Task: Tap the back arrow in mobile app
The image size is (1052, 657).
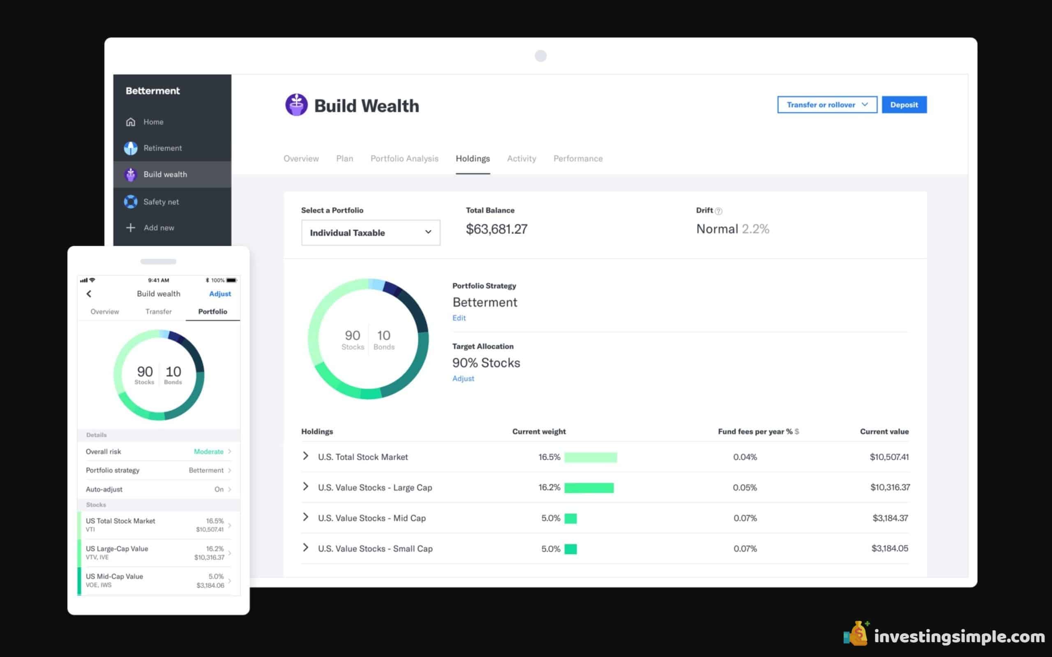Action: (x=89, y=294)
